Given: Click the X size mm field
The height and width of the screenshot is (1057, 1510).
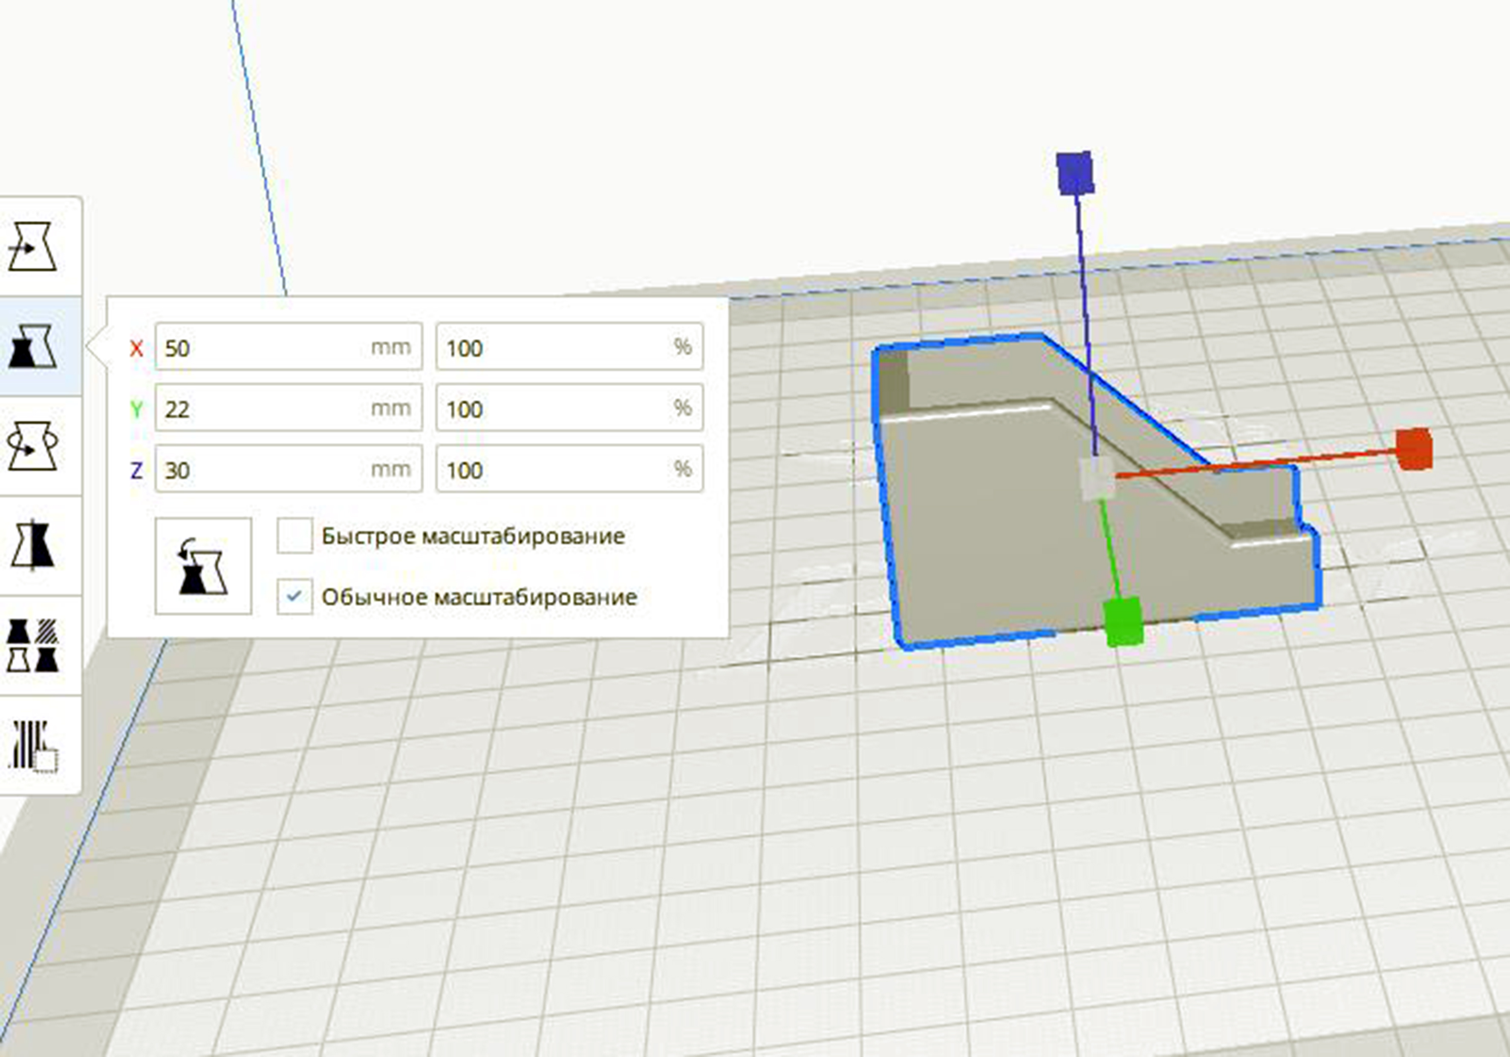Looking at the screenshot, I should [x=289, y=347].
